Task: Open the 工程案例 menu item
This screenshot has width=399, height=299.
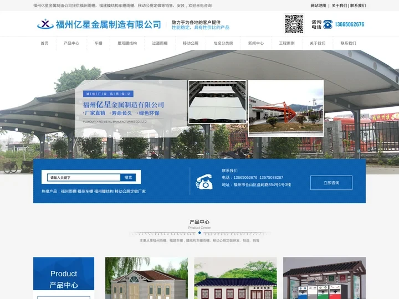Action: 287,43
